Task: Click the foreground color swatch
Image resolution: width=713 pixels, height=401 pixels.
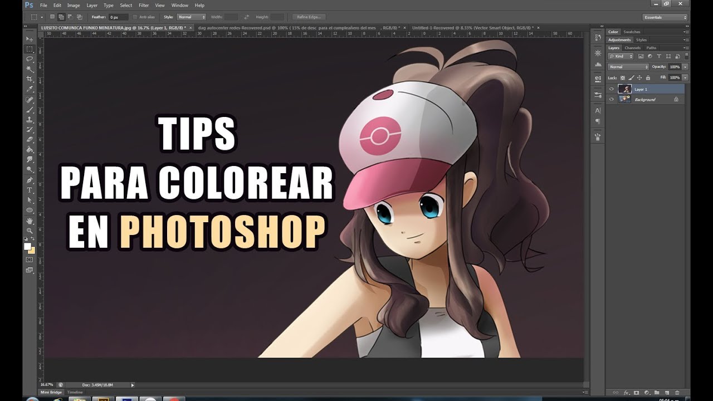Action: 27,246
